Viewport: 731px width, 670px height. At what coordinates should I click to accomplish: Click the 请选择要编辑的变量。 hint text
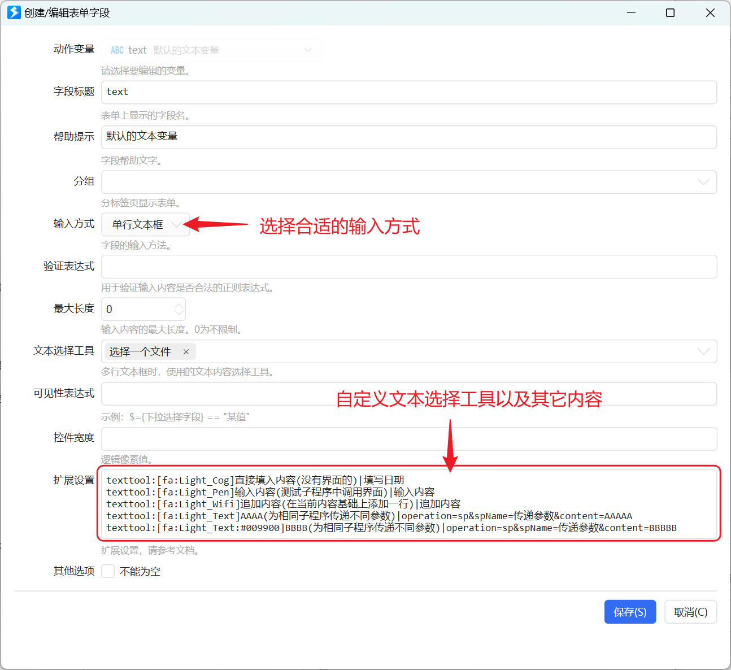[146, 71]
